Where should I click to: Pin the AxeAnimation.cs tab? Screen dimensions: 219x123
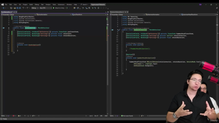click(x=14, y=12)
